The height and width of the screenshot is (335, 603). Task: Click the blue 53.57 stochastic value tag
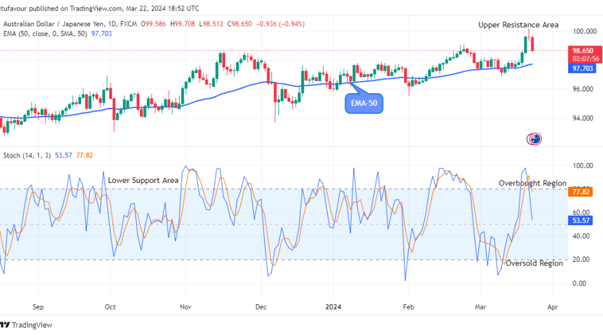point(582,220)
